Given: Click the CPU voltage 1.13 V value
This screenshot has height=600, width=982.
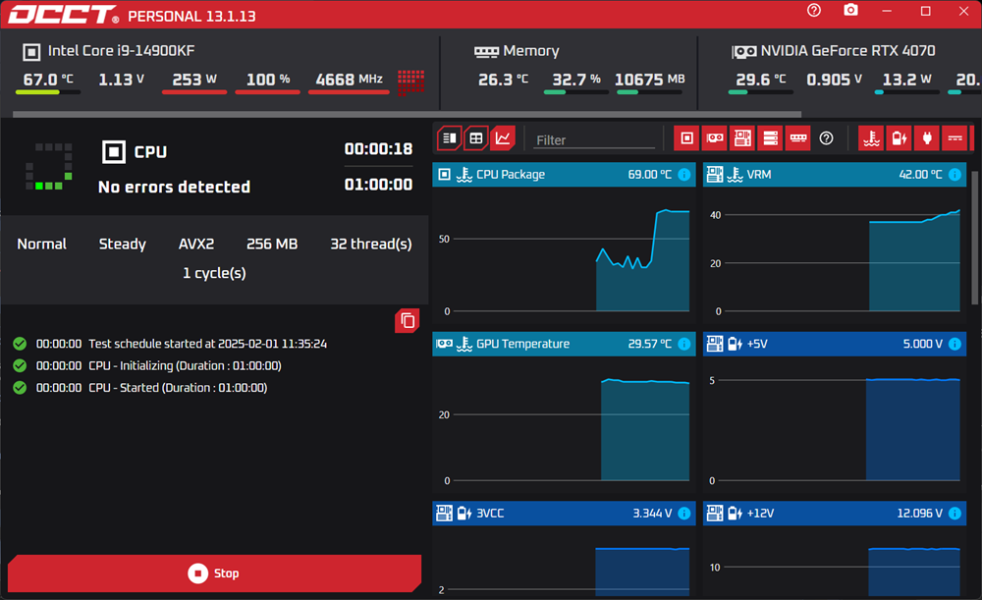Looking at the screenshot, I should click(122, 80).
